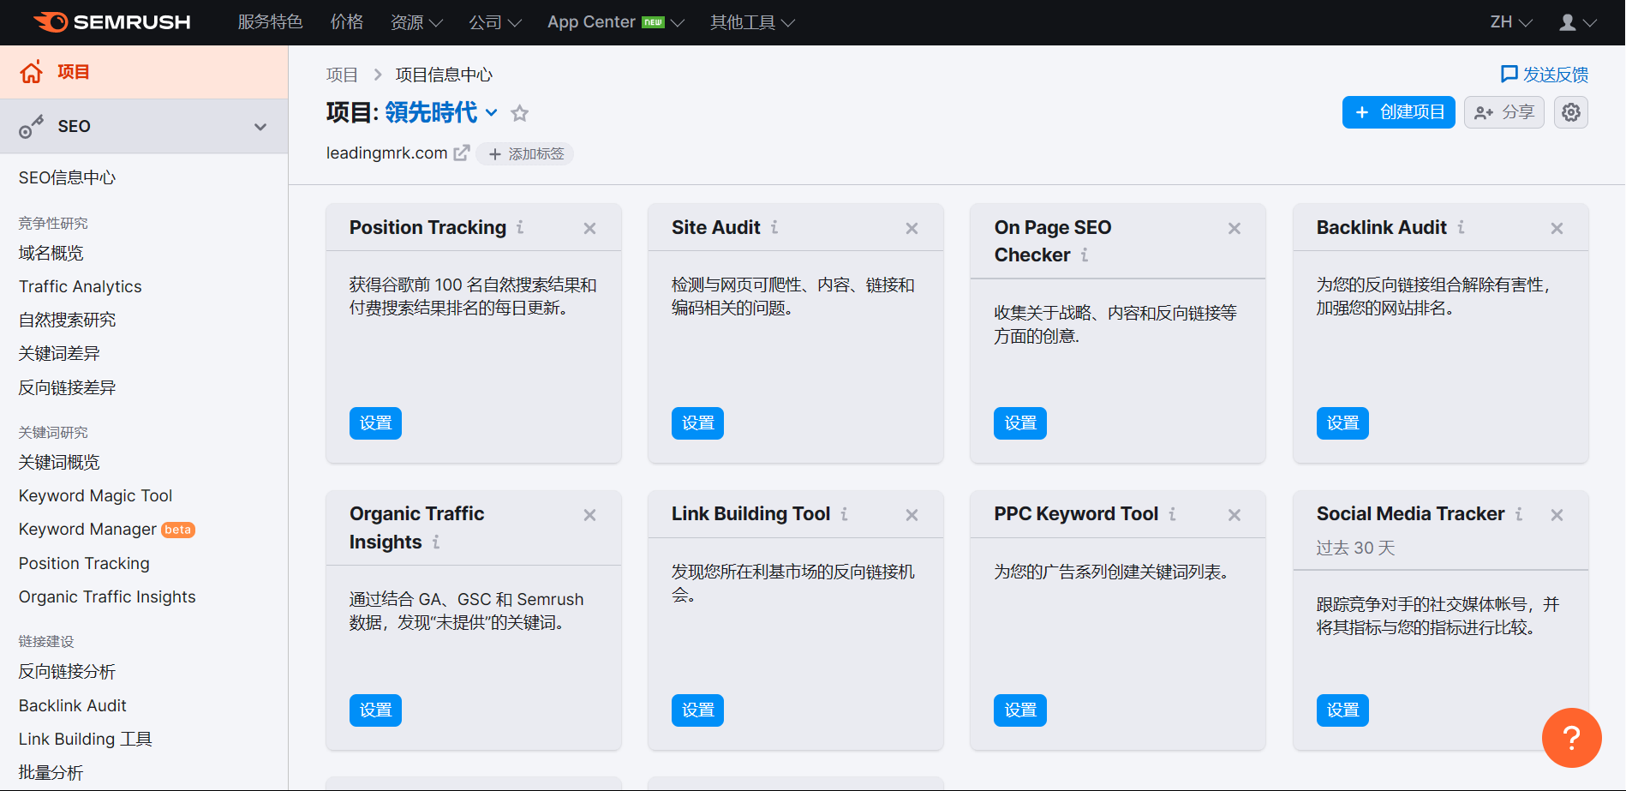Click the 添加标签 tag chip
This screenshot has width=1626, height=791.
(x=525, y=153)
